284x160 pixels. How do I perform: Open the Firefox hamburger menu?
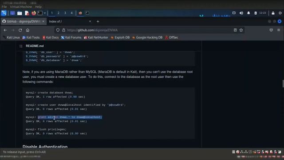(x=279, y=30)
